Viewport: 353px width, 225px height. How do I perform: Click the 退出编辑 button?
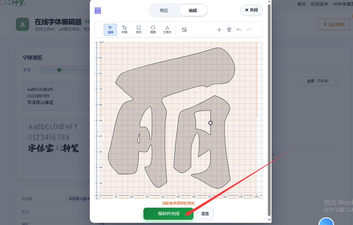click(x=333, y=24)
